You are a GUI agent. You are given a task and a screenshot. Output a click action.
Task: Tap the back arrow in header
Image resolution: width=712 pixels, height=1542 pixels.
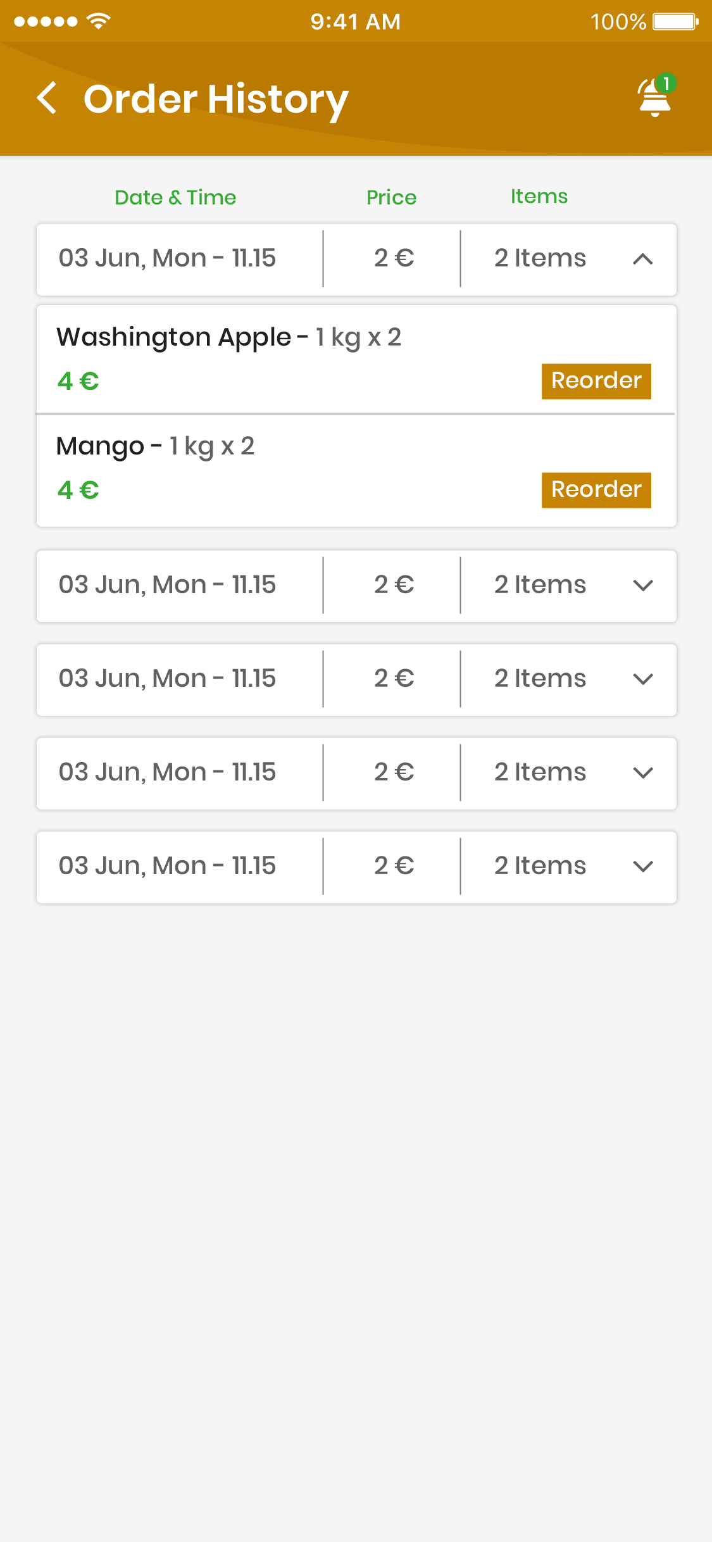coord(47,98)
